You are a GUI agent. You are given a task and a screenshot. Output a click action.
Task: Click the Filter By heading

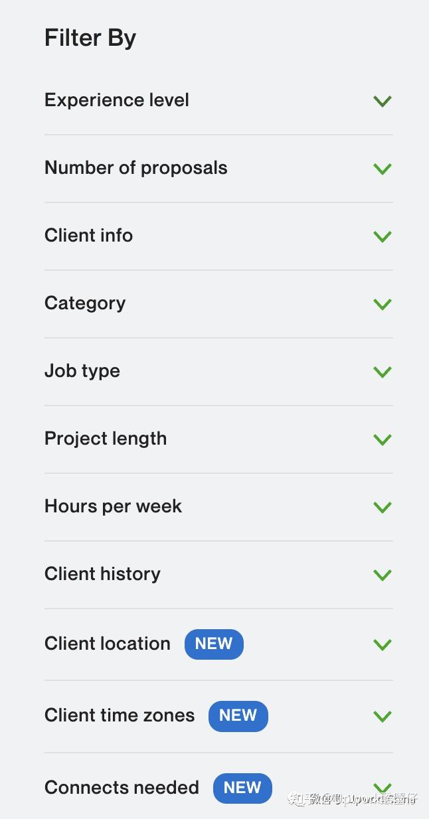pos(90,38)
